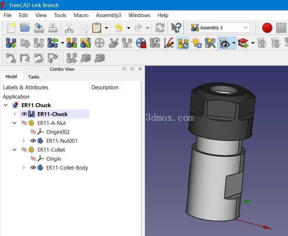Viewport: 288px width, 236px height.
Task: Toggle the show element coordinate eye button
Action: coord(224,43)
